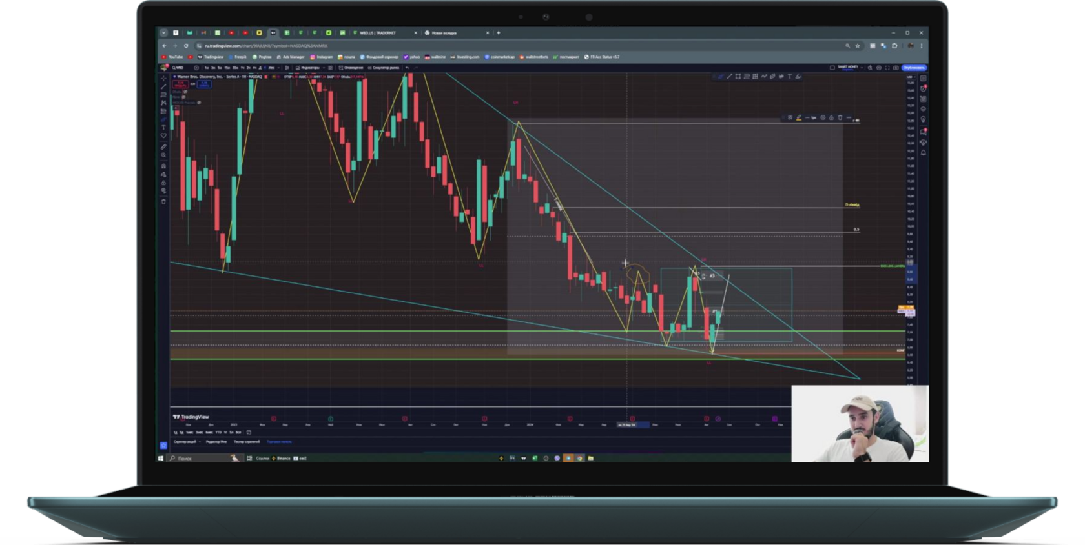
Task: Delete selected drawing using floating toolbar trash
Action: 840,117
